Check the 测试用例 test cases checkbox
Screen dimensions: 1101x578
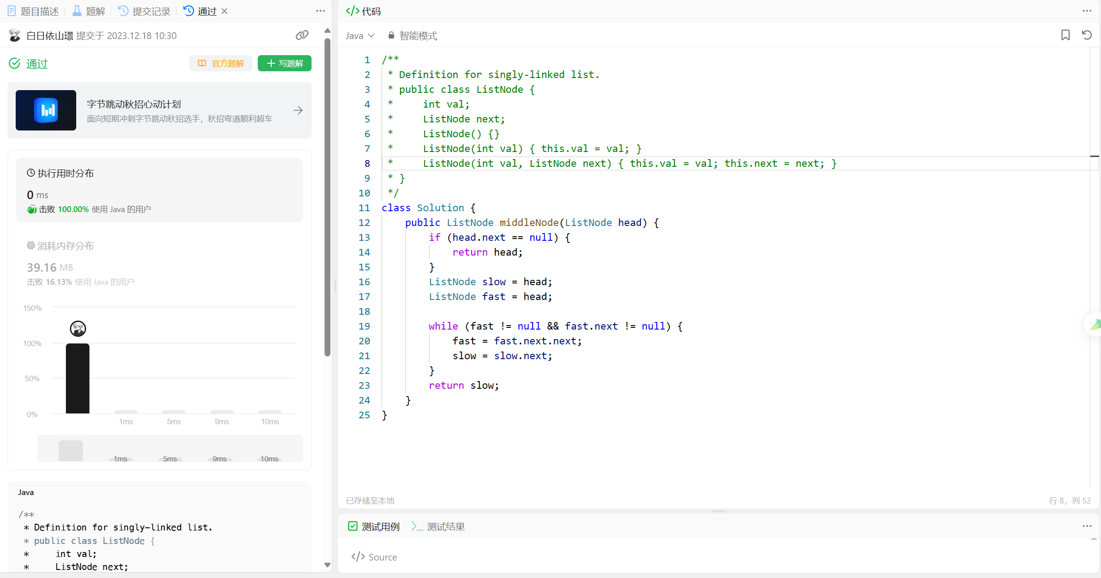353,526
